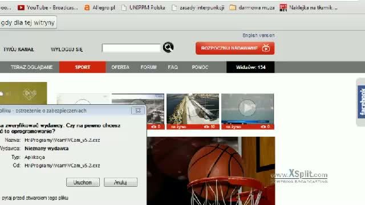Open the UNIPPM Polska bookmark
Screen dimensions: 365x205
tap(143, 7)
